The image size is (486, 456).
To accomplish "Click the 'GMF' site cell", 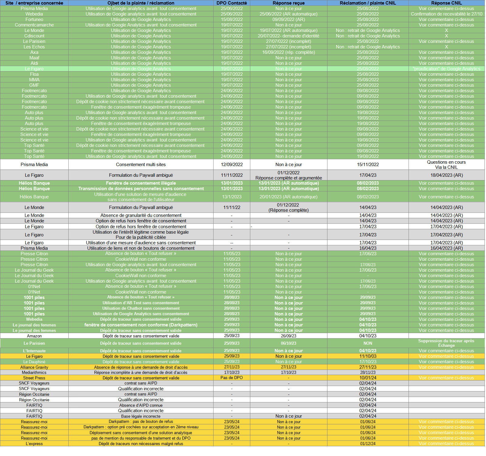I will pos(34,85).
